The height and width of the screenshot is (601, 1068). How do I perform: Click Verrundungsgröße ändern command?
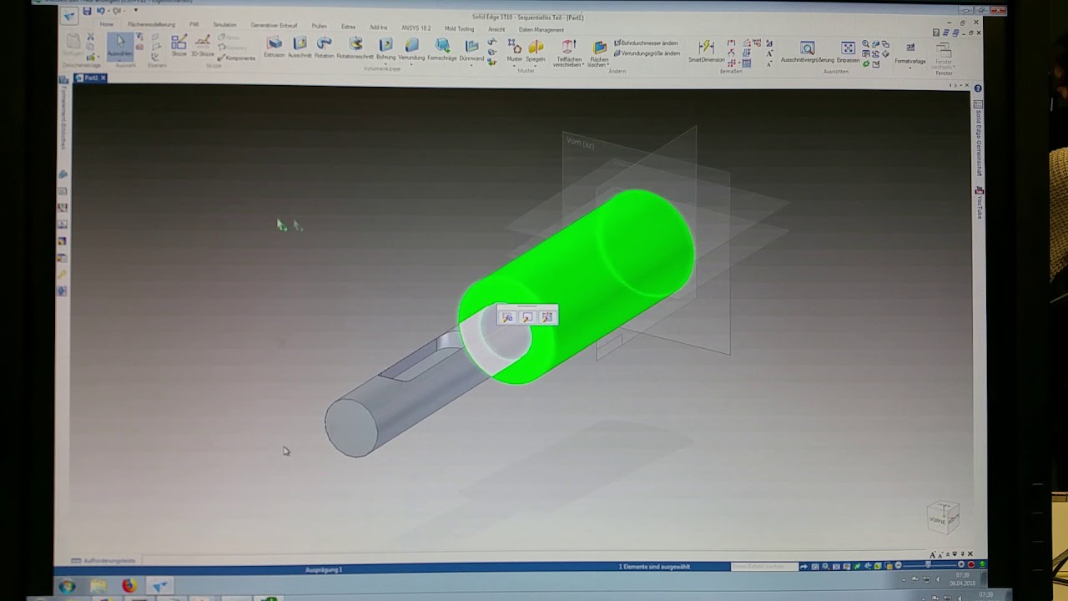coord(647,53)
